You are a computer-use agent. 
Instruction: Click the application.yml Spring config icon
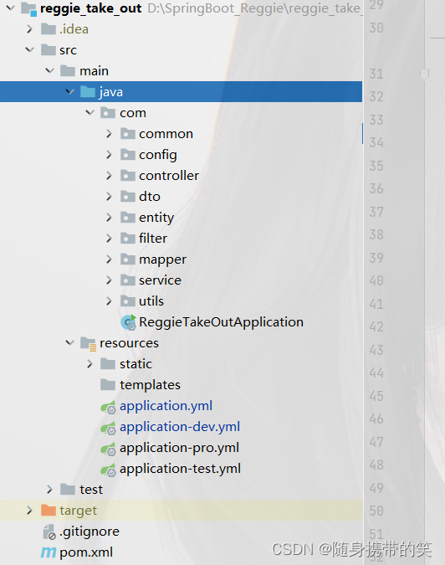(108, 407)
